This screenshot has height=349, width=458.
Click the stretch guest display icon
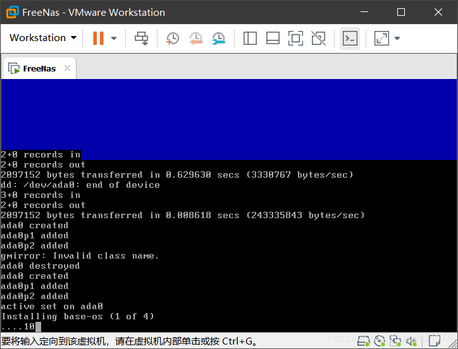click(381, 39)
